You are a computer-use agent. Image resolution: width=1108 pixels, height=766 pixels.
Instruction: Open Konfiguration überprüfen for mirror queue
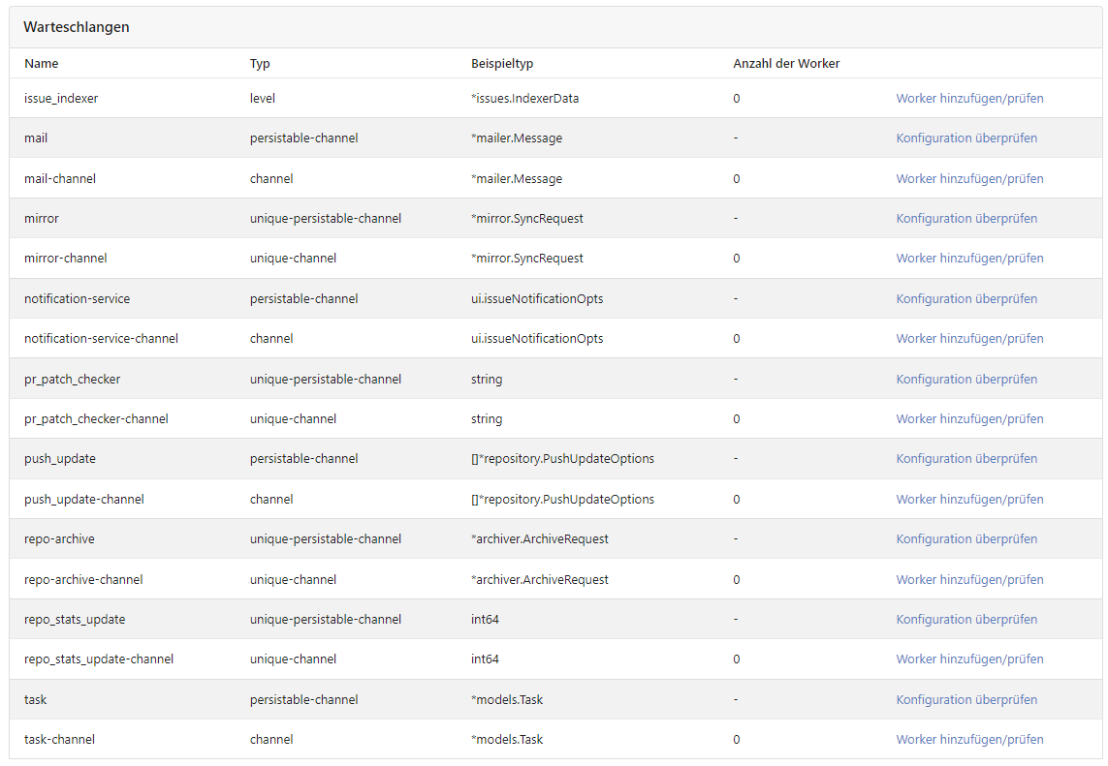point(966,218)
